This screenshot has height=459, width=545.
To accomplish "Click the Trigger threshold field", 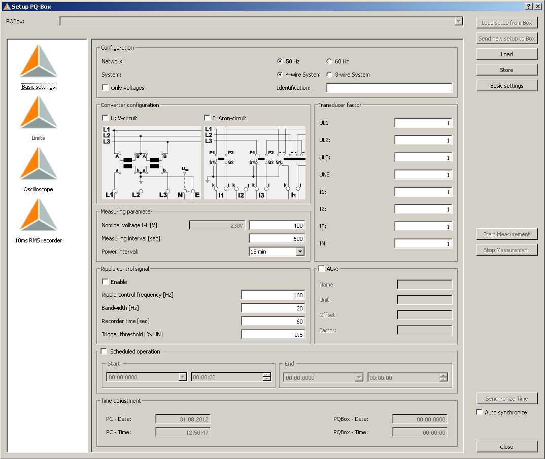I will (273, 335).
